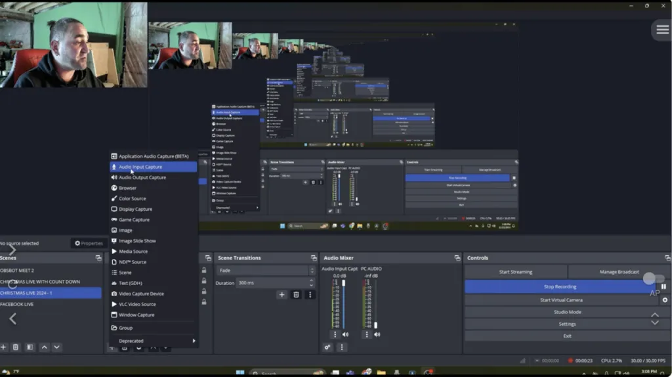Viewport: 672px width, 377px height.
Task: Add a Color Source
Action: (x=153, y=198)
